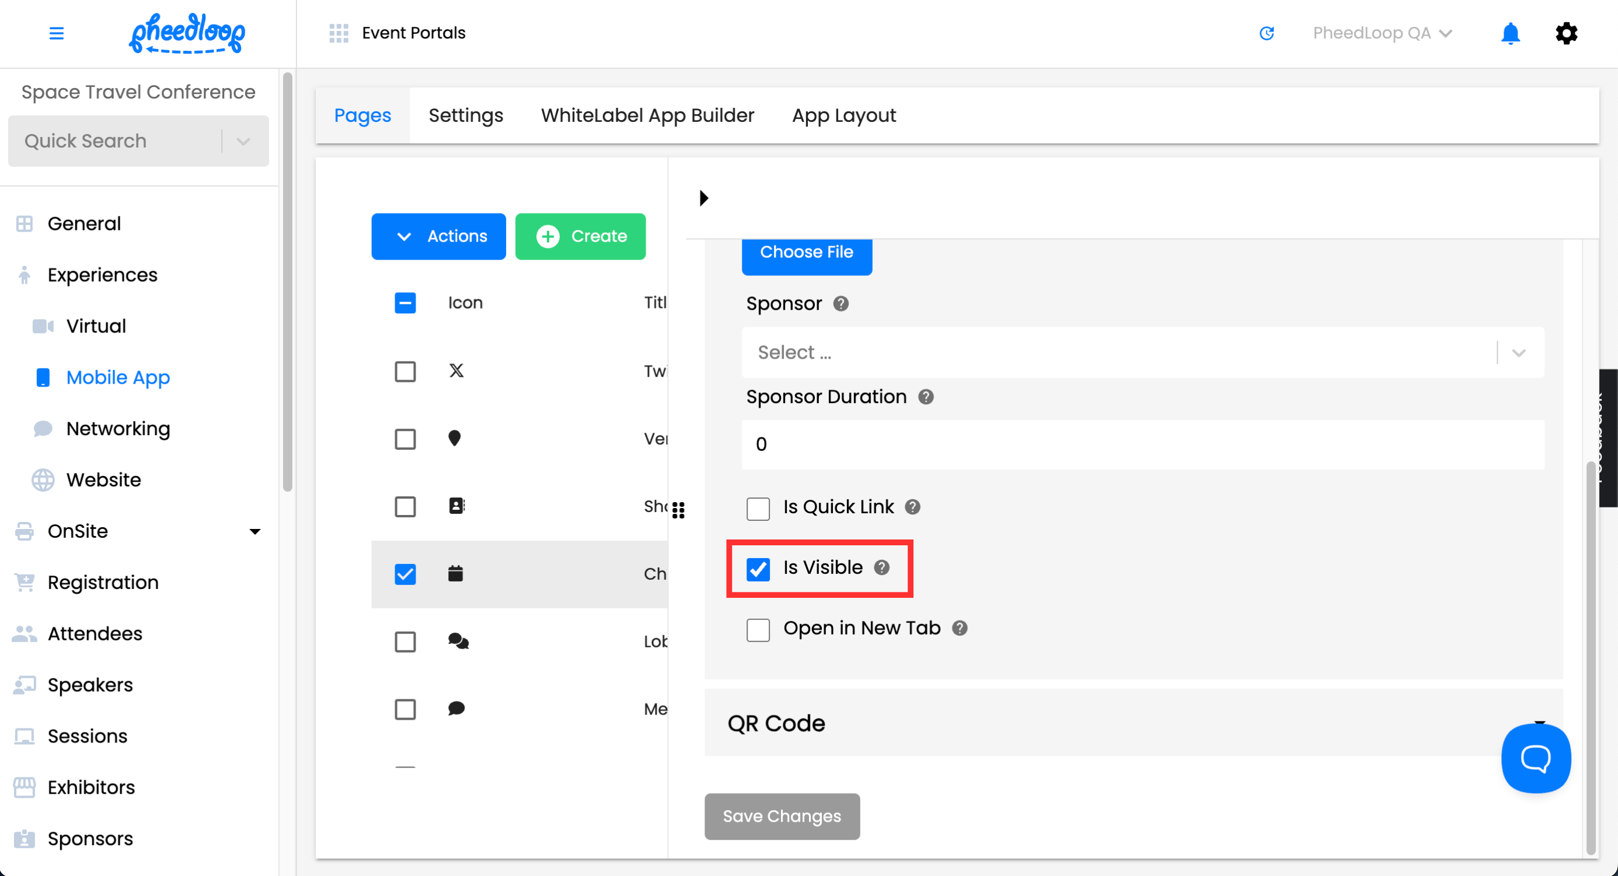Select Networking in sidebar
Image resolution: width=1618 pixels, height=876 pixels.
click(x=118, y=429)
